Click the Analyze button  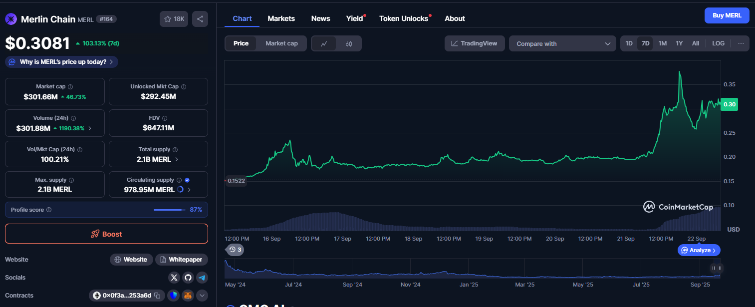(x=699, y=250)
